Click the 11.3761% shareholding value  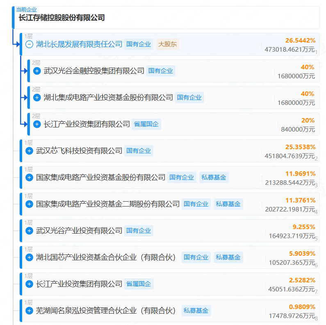point(301,200)
